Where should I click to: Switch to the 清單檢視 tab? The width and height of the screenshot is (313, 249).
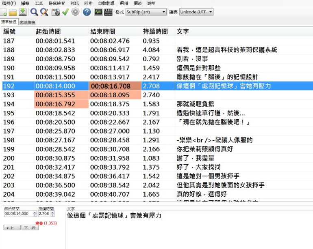point(9,22)
